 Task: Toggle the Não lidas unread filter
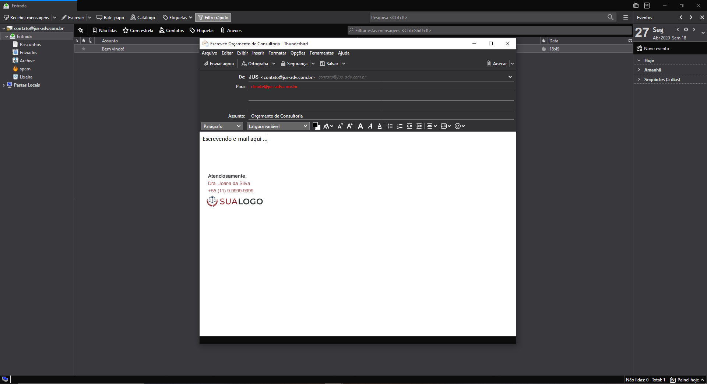click(x=105, y=31)
